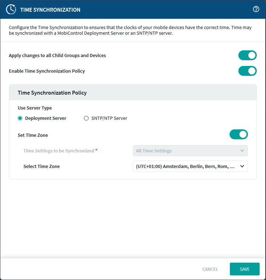Screen dimensions: 266x280
Task: Click Cancel to discard changes
Action: [210, 269]
